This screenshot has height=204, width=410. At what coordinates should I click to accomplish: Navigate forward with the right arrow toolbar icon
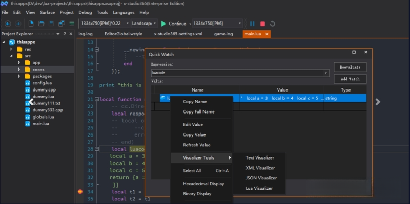click(x=18, y=24)
